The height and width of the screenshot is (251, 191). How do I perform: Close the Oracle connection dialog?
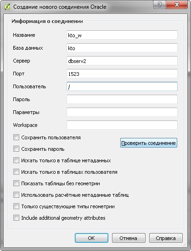click(177, 5)
